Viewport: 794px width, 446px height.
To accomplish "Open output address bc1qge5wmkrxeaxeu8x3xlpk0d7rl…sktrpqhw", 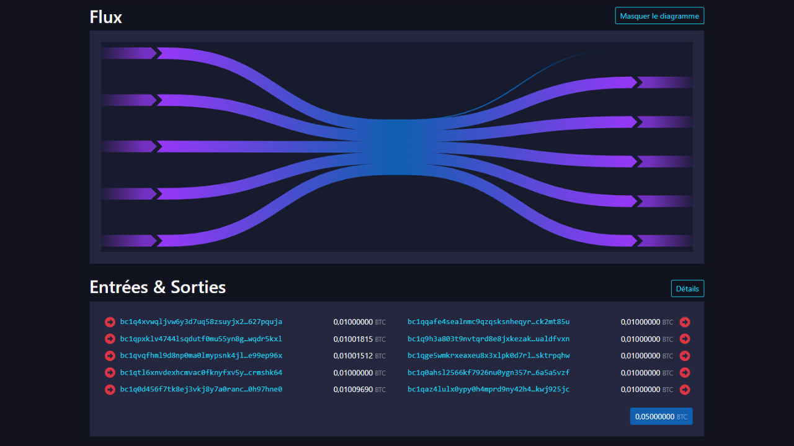I will click(488, 356).
